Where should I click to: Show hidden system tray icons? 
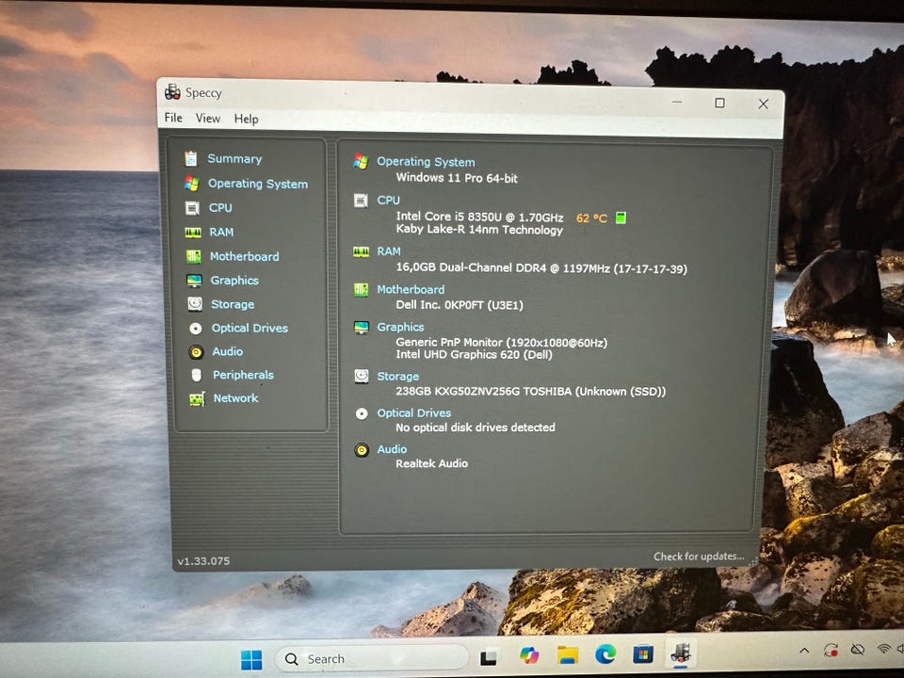click(804, 651)
